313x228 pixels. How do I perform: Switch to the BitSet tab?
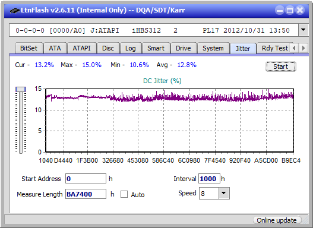click(x=29, y=48)
